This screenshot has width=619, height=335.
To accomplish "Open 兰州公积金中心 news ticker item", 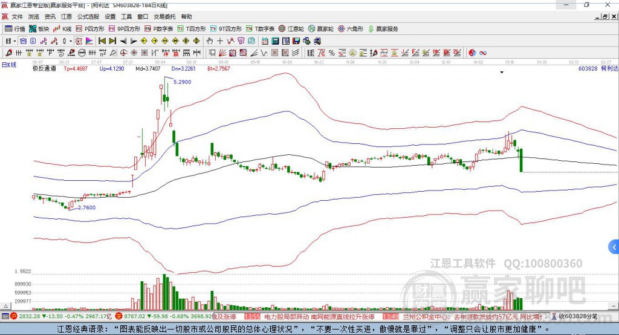I will pos(473,316).
